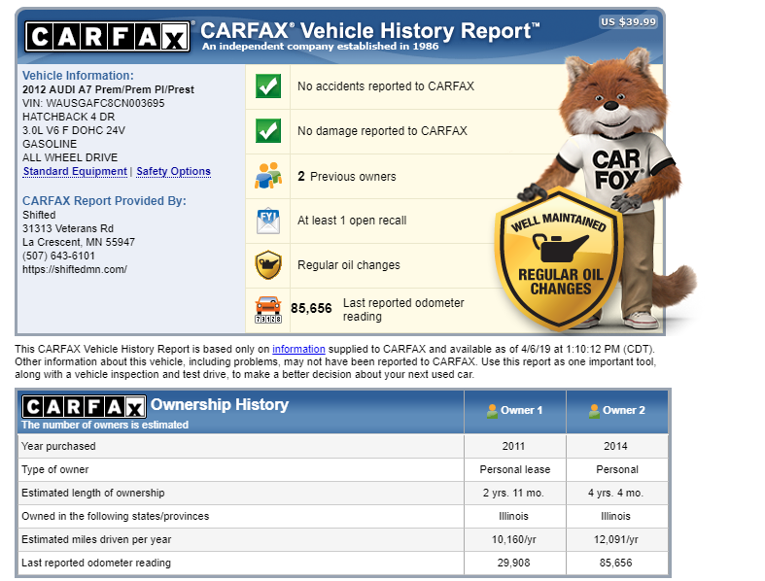Click the CARFAX logo in the report header
The height and width of the screenshot is (581, 765).
tap(107, 37)
